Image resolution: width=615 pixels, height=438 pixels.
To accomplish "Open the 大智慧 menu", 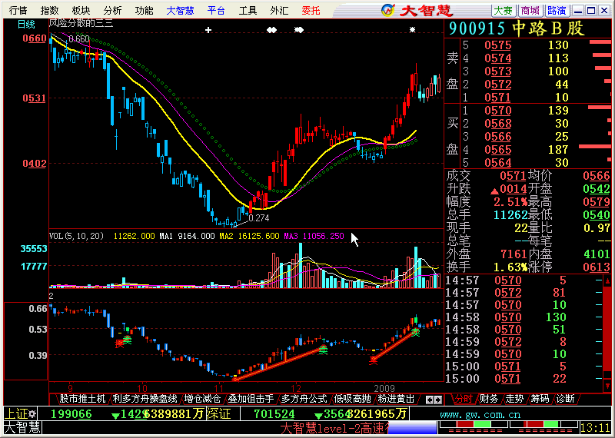I will point(180,10).
